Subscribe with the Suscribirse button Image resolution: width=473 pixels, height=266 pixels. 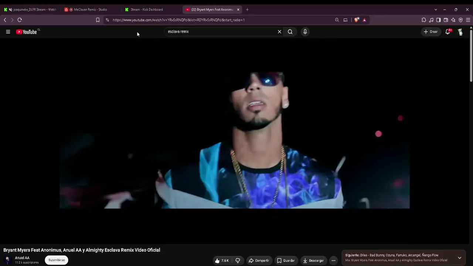57,260
